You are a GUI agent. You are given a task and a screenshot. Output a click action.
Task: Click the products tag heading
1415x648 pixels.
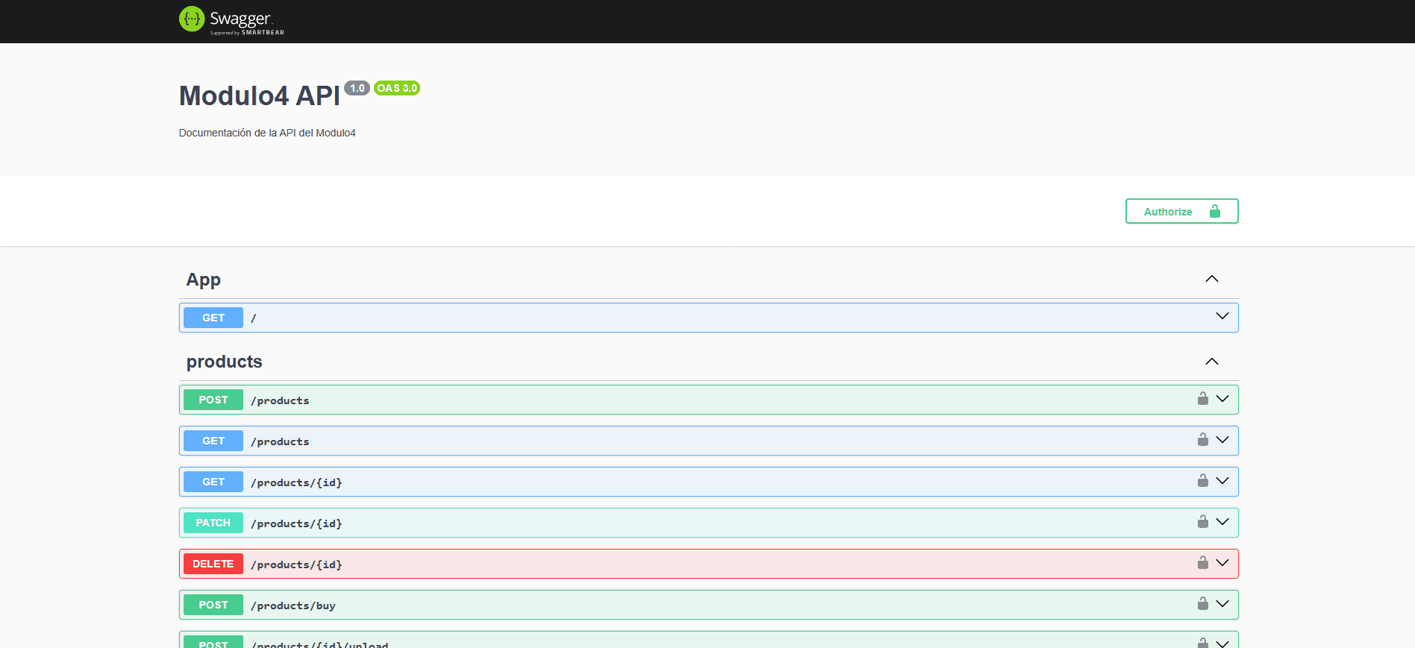[x=224, y=362]
